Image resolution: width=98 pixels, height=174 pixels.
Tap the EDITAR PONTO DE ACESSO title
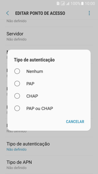[x=40, y=13]
